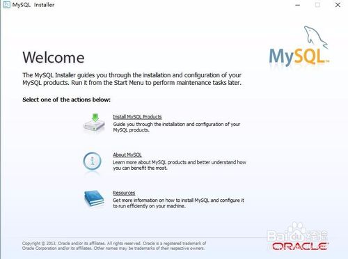Click the Oracle copyright notice text
Image resolution: width=348 pixels, height=259 pixels.
[x=114, y=246]
